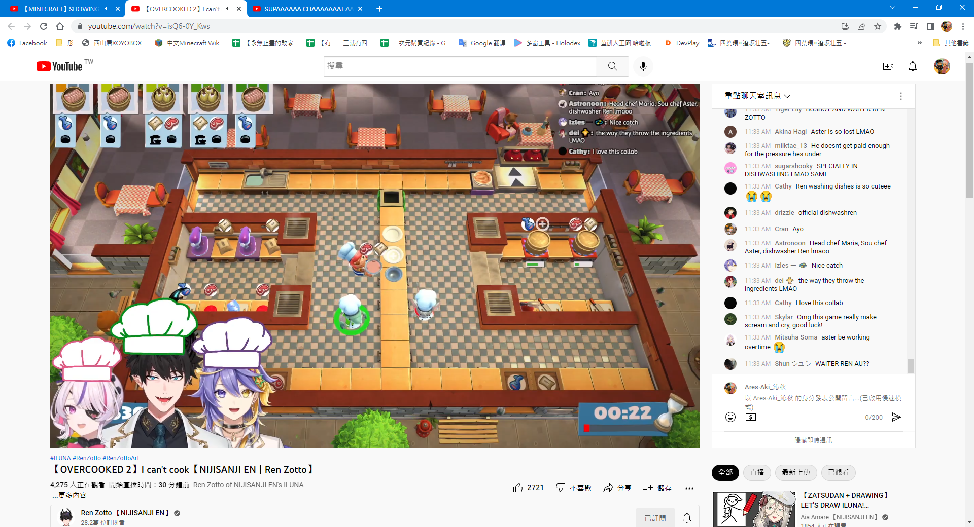Click the Overcooked video player
Viewport: 974px width, 527px height.
(375, 266)
